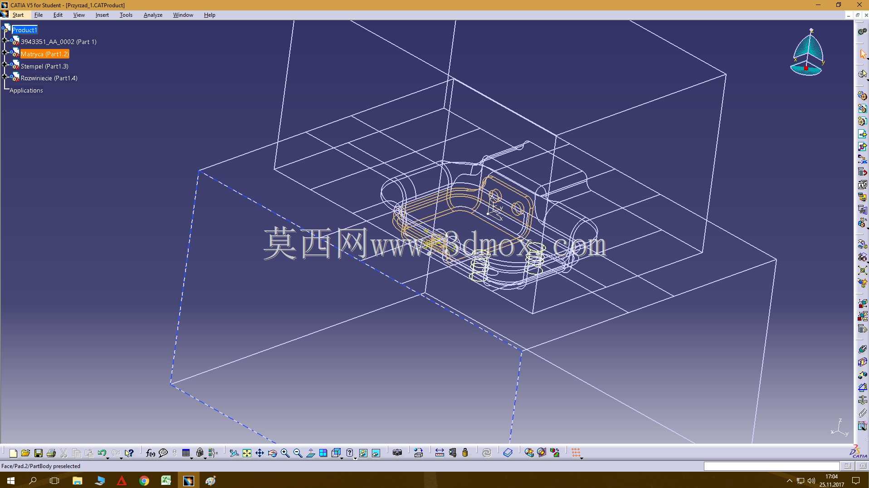Click the 3D compass in the viewport
The image size is (869, 488).
pyautogui.click(x=808, y=52)
